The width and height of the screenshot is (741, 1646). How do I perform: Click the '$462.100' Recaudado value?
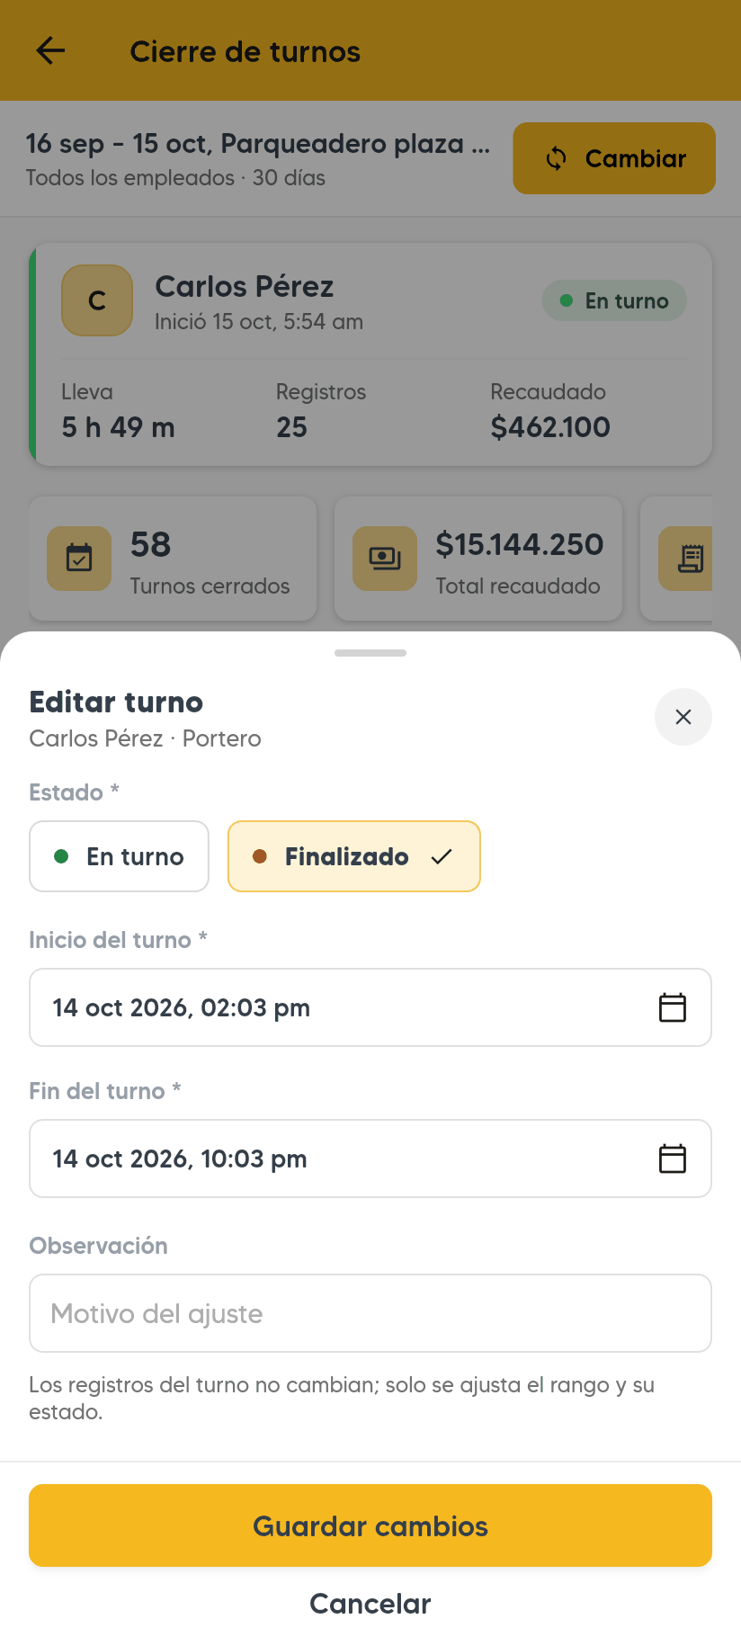click(550, 427)
